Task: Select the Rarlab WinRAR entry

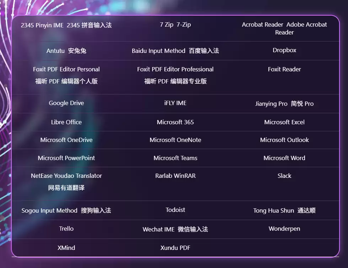Action: (x=175, y=176)
